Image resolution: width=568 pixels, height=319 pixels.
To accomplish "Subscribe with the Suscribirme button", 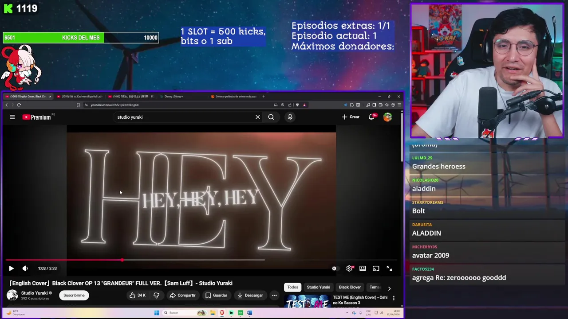I will (x=74, y=295).
